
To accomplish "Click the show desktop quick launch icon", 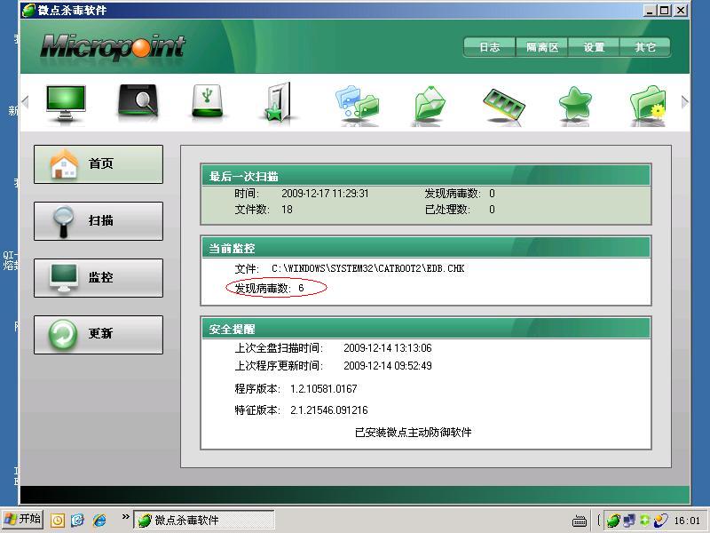I will pos(78,520).
